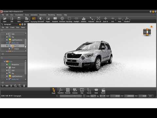157x118 pixels.
Task: Open the Window menu
Action: [59, 15]
